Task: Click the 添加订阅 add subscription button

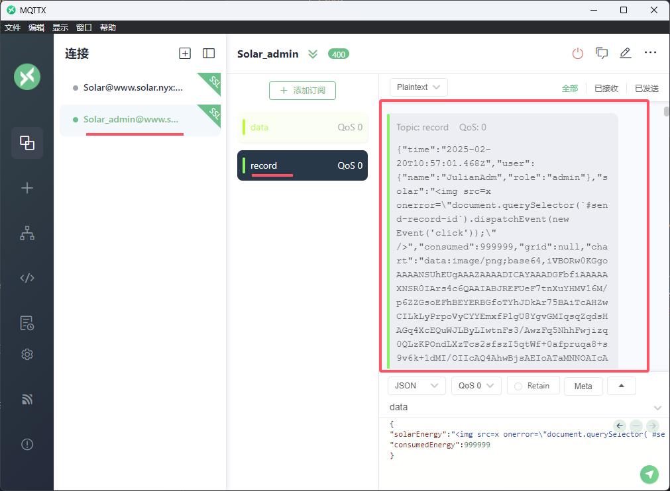Action: [x=302, y=91]
